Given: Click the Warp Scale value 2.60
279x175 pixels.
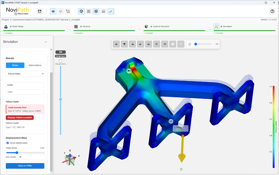Looking at the screenshot, I should click(x=42, y=148).
